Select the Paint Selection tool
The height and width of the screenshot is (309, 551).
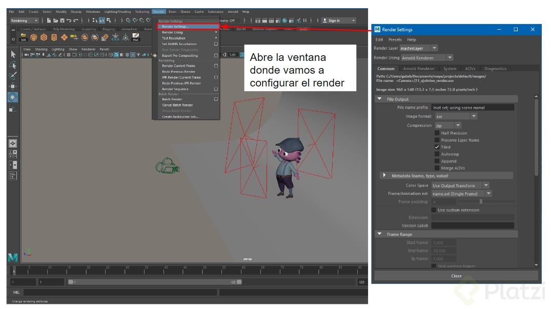click(x=13, y=75)
